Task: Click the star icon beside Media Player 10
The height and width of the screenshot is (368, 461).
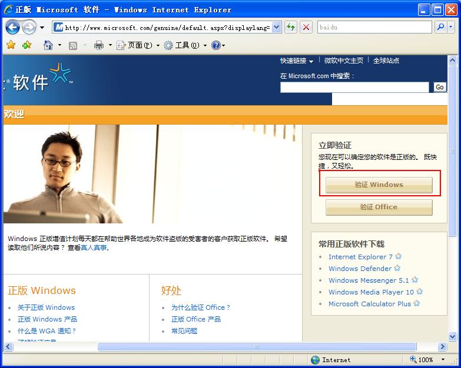Action: pyautogui.click(x=420, y=292)
